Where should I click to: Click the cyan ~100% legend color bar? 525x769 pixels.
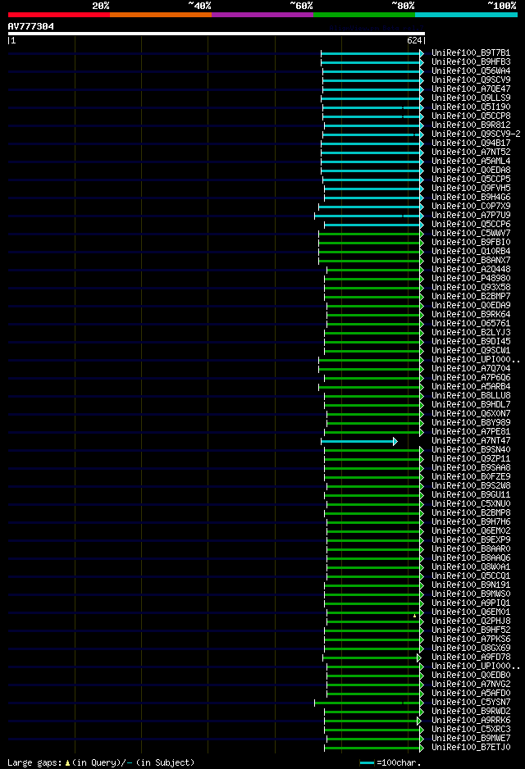pyautogui.click(x=466, y=15)
